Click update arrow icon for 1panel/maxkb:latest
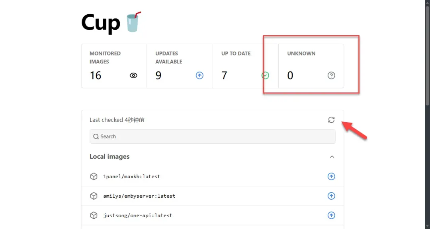430x229 pixels. pyautogui.click(x=331, y=177)
